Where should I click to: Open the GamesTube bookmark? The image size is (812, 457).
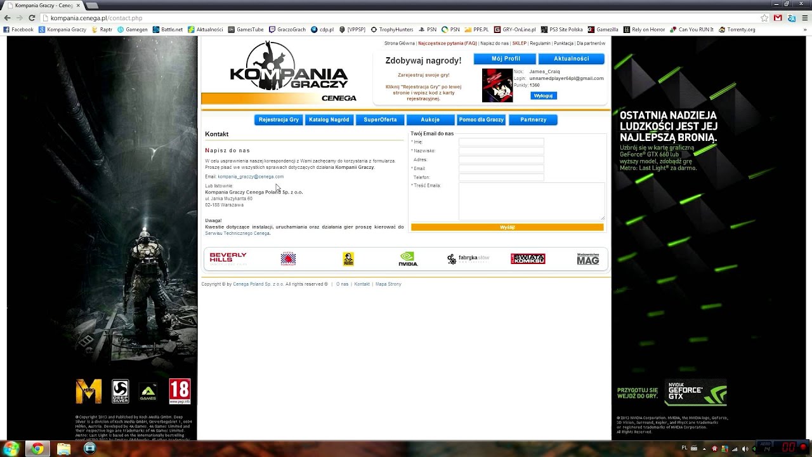tap(246, 30)
